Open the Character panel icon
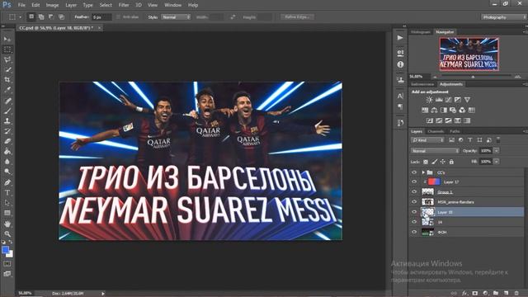 pyautogui.click(x=400, y=96)
